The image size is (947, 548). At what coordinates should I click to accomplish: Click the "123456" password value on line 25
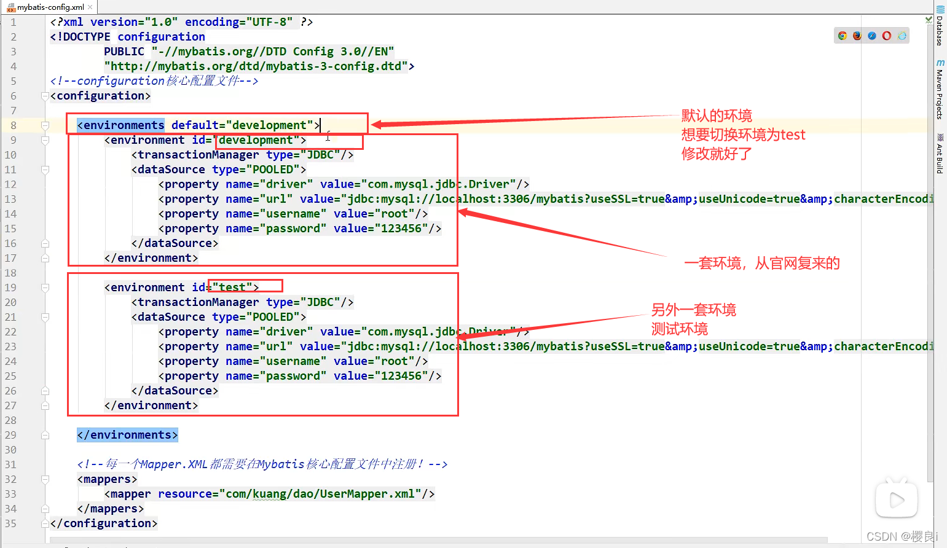pyautogui.click(x=401, y=376)
